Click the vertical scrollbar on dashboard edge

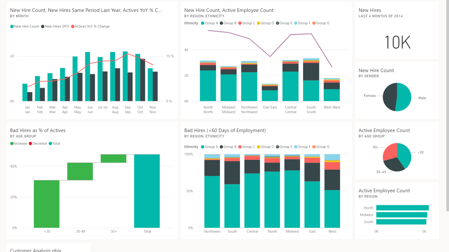tap(447, 105)
